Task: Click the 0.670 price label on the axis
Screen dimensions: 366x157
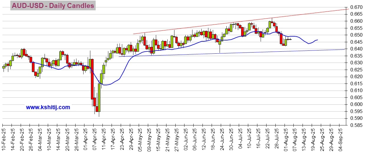Action: [356, 7]
